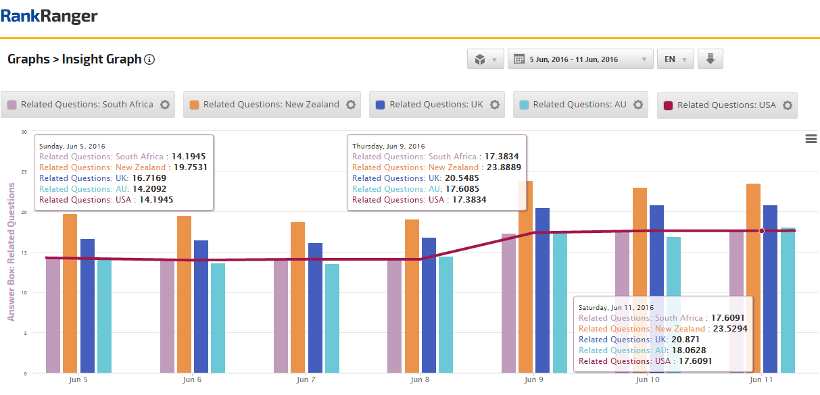Click the USA line data point on Jun 11

pyautogui.click(x=762, y=231)
